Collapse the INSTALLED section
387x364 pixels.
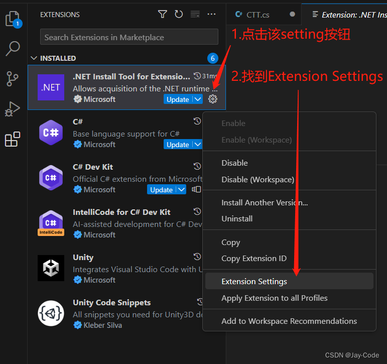[x=34, y=58]
